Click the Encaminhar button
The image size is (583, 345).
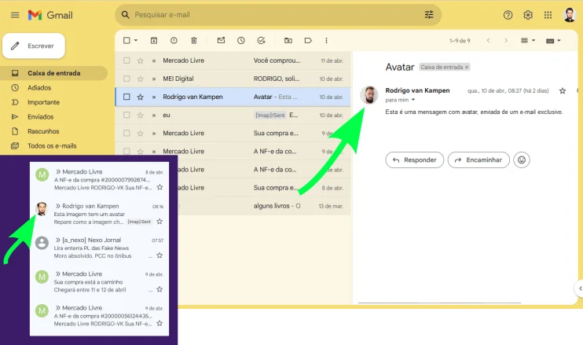pos(478,160)
